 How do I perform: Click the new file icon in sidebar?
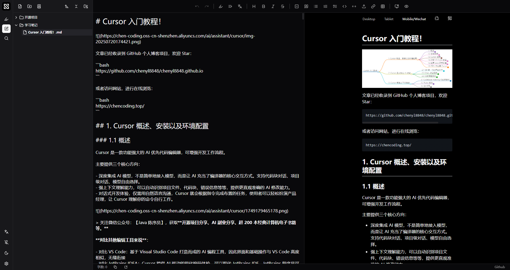pos(20,6)
